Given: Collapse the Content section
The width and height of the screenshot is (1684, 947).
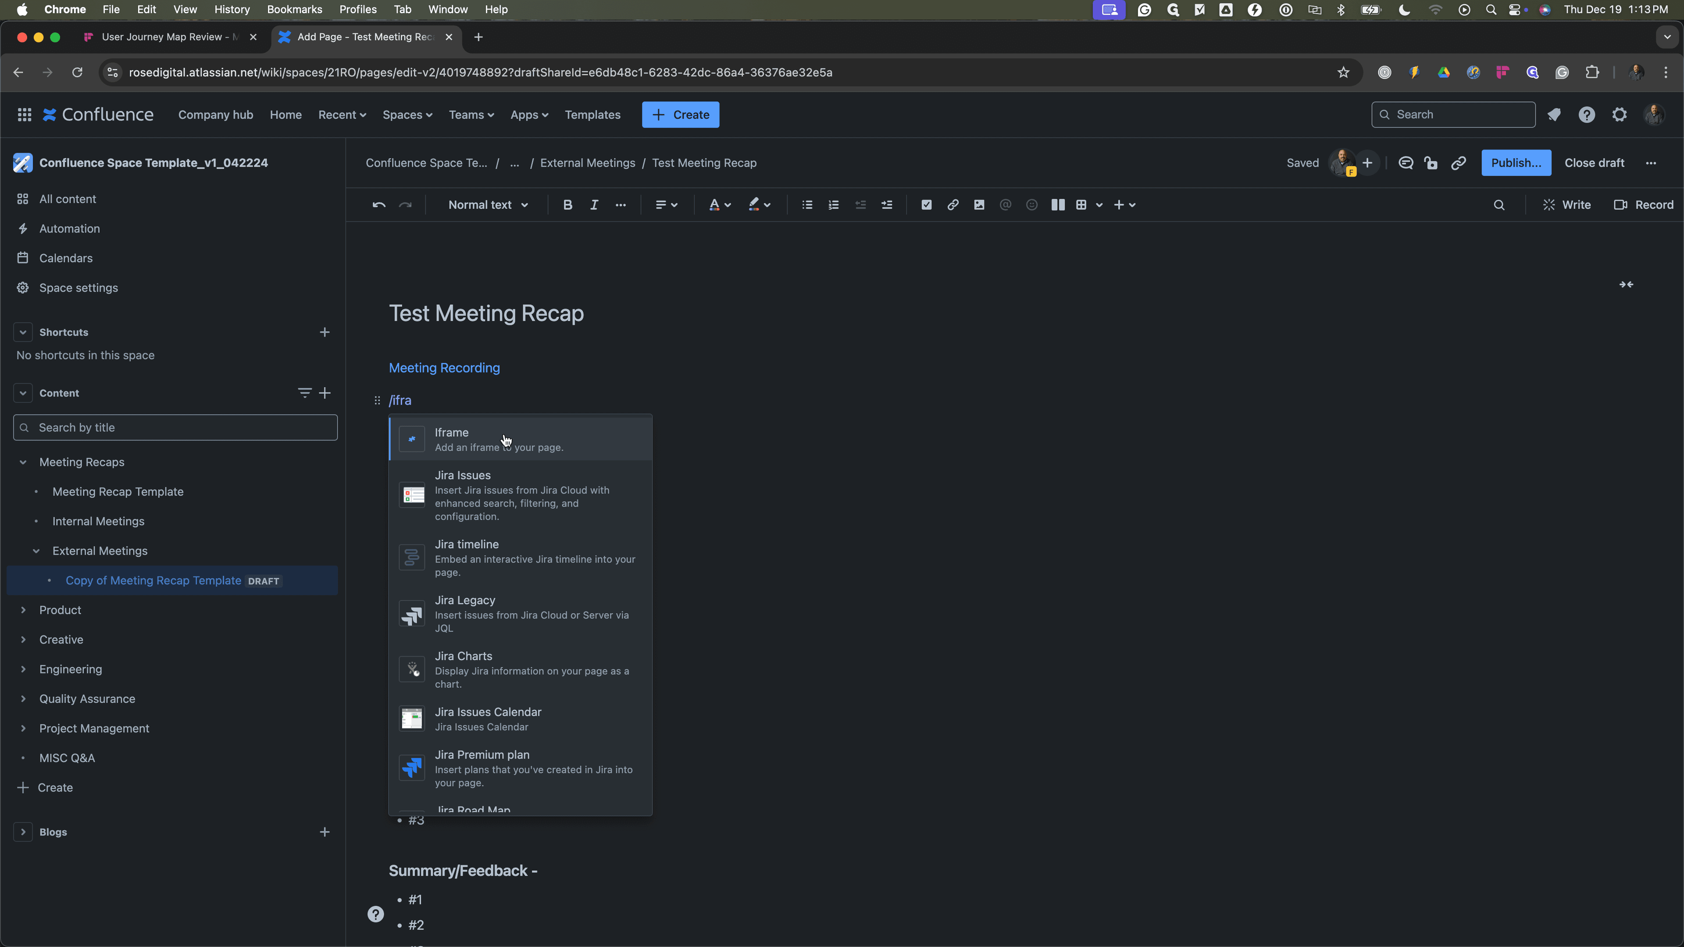Looking at the screenshot, I should click(23, 393).
